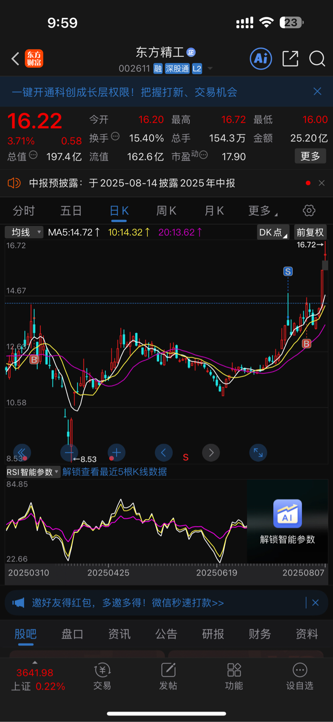This screenshot has width=333, height=722.
Task: Select the 股吧 tab
Action: (x=25, y=634)
